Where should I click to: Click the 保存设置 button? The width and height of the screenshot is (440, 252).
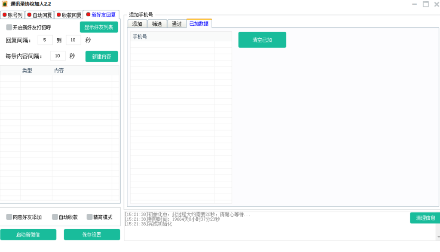(x=92, y=235)
